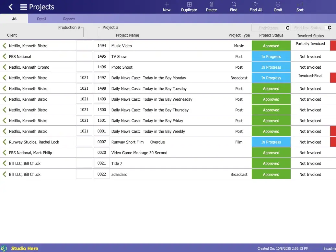The width and height of the screenshot is (336, 252).
Task: Open Today in the Bay Weekly arrow
Action: [4, 132]
